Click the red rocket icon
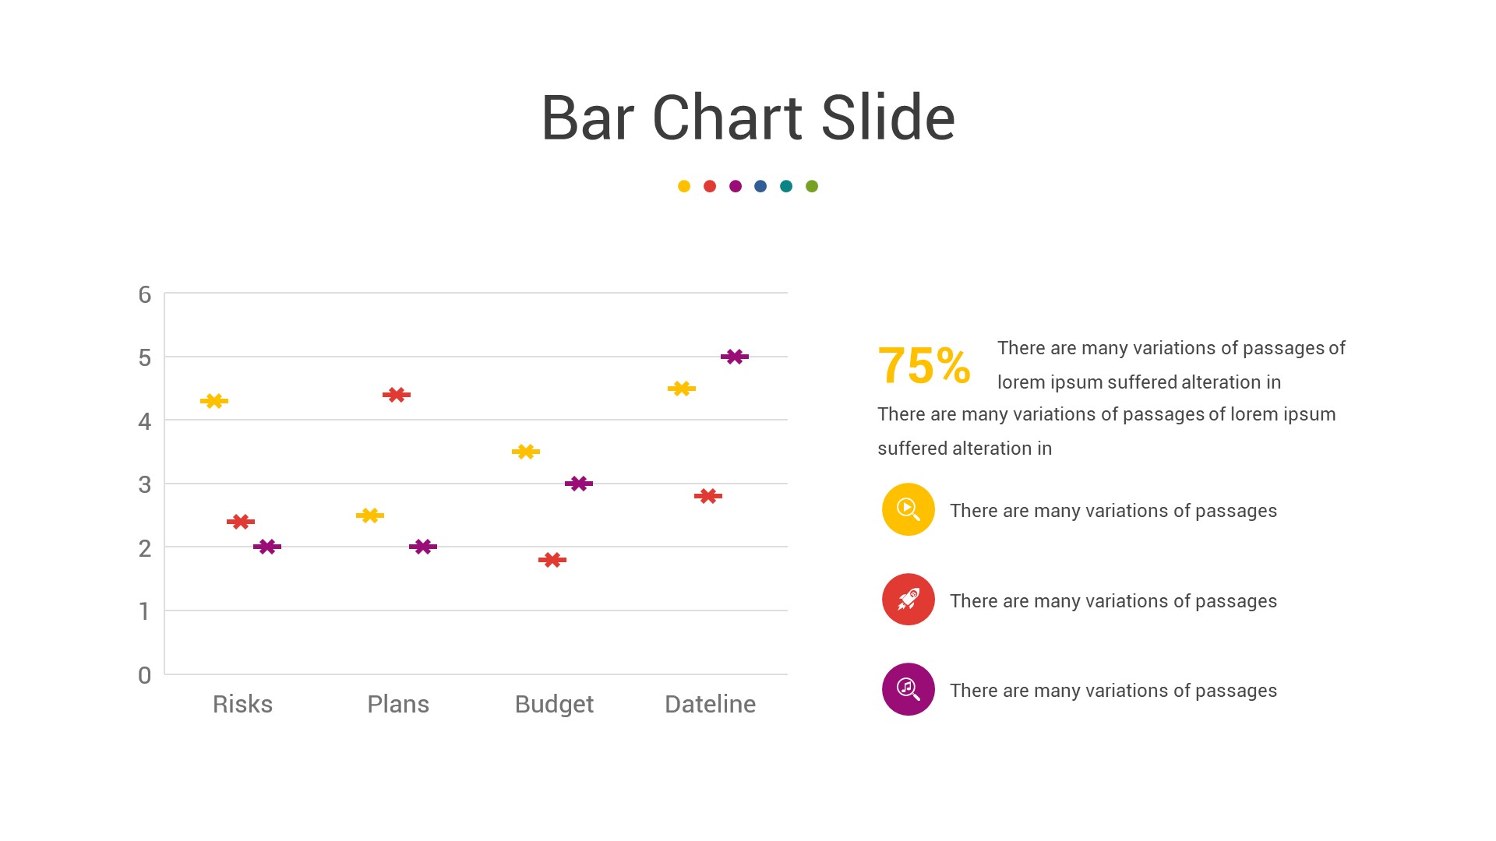 (908, 600)
